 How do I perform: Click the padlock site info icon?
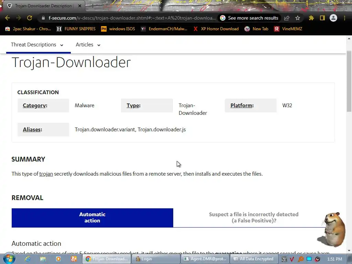pyautogui.click(x=43, y=18)
